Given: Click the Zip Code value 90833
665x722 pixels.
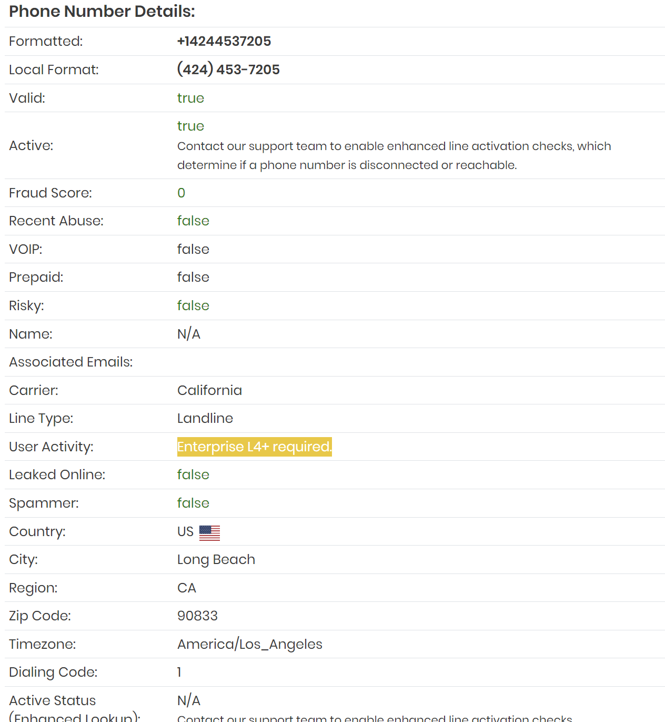Looking at the screenshot, I should (x=197, y=616).
